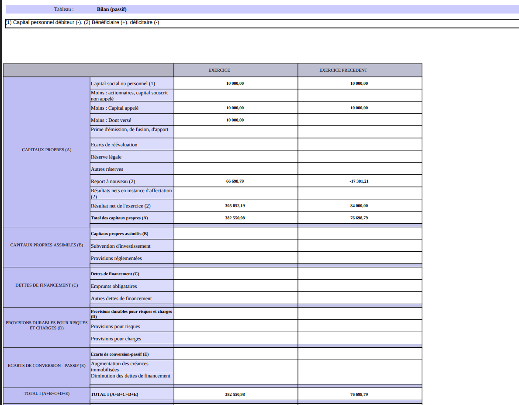Click 'Total des capitaux propres (A)' row label

[119, 218]
